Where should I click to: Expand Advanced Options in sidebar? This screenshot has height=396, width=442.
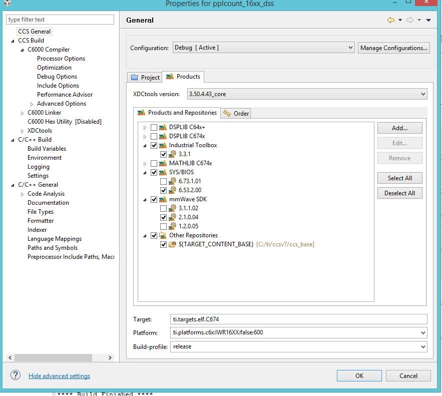32,104
